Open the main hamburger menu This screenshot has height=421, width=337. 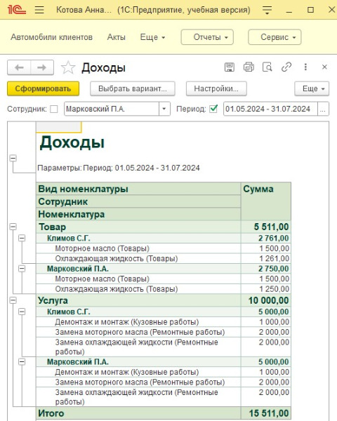coord(39,10)
